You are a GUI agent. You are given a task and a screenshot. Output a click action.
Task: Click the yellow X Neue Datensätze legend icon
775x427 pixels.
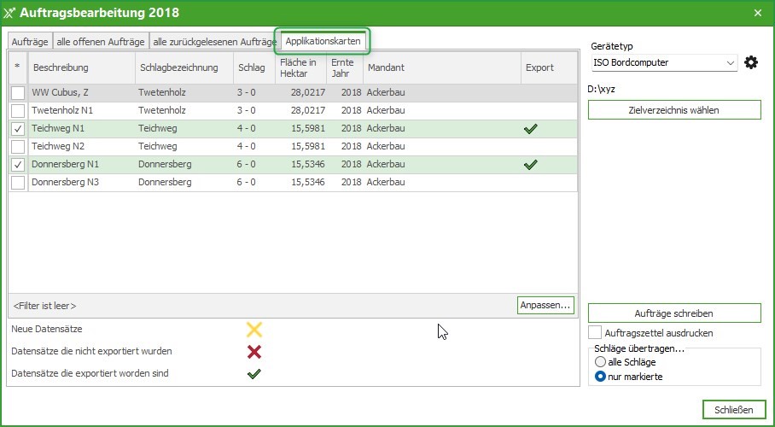(x=253, y=330)
